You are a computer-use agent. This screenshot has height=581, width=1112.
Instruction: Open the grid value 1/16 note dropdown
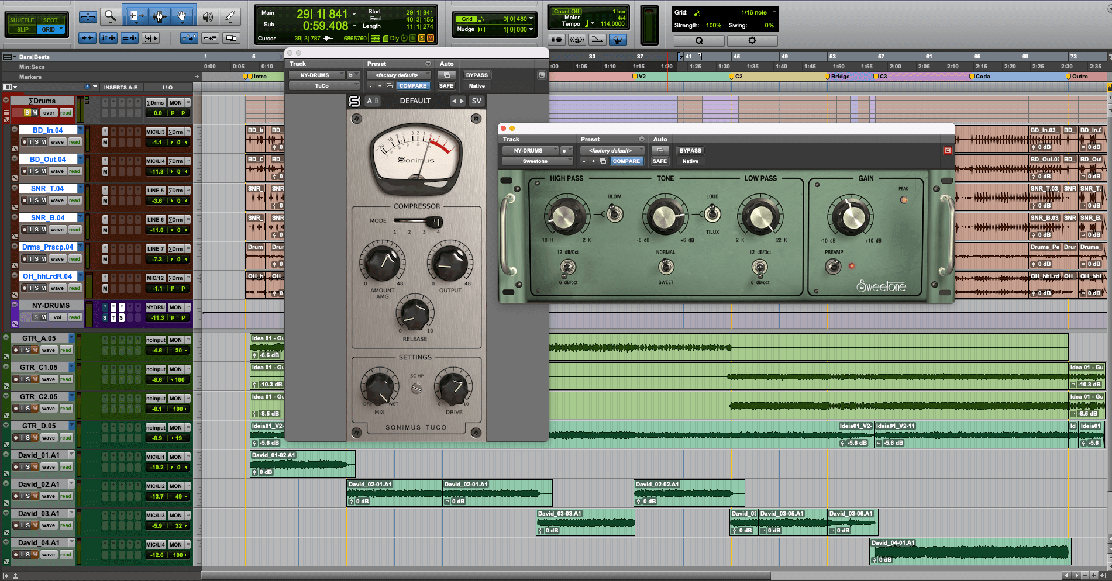(x=774, y=12)
